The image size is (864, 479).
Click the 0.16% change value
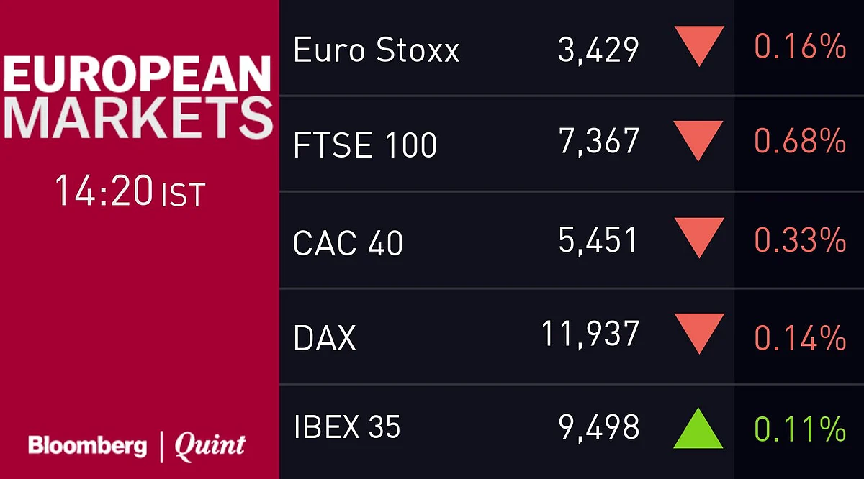click(x=800, y=47)
